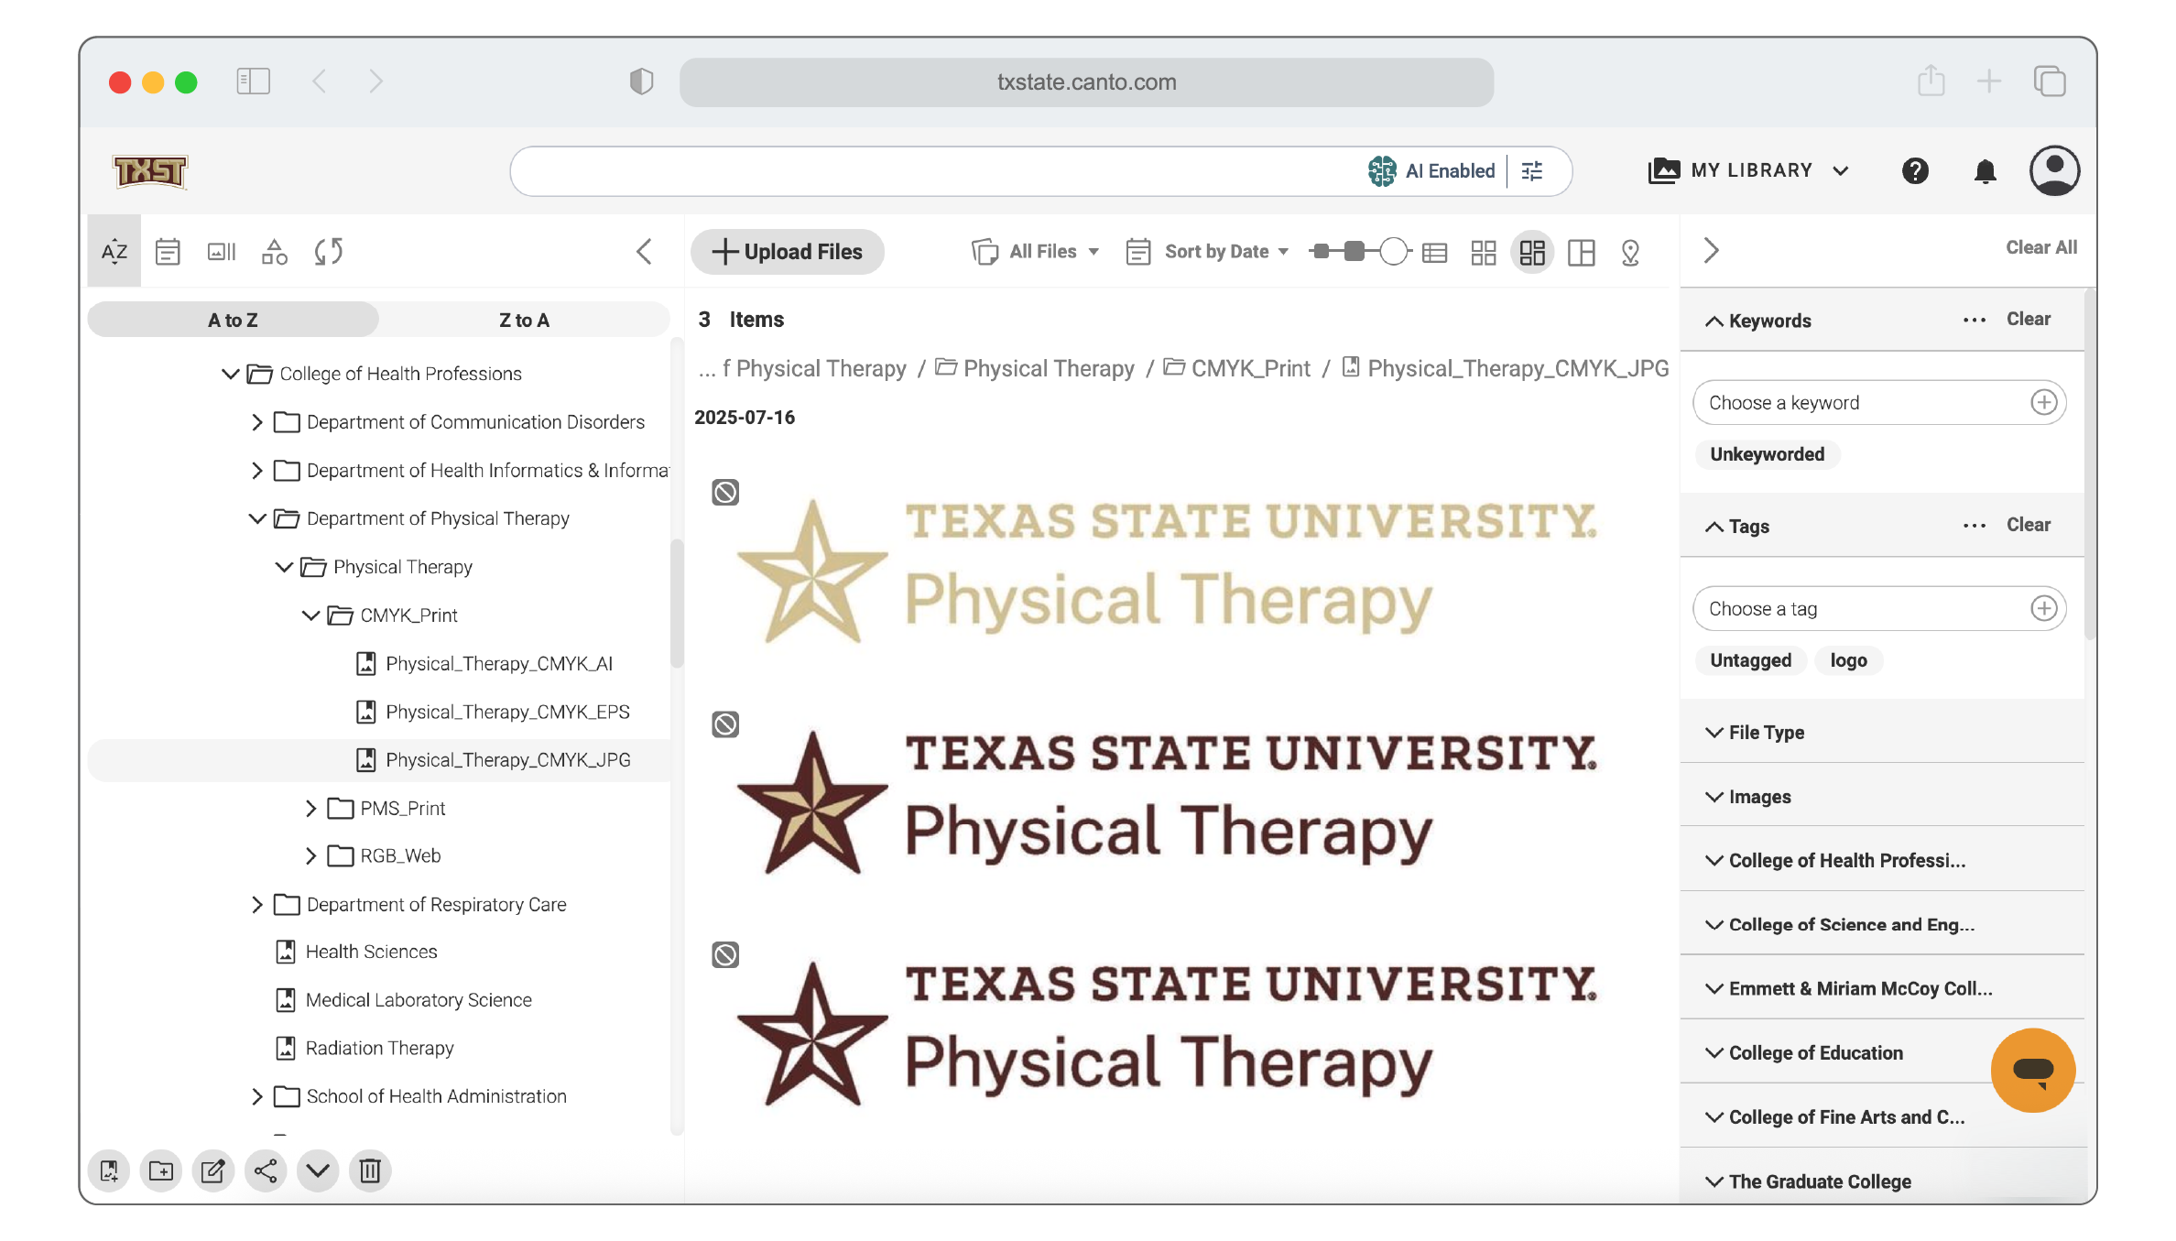Open advanced search filter settings
Image resolution: width=2176 pixels, height=1241 pixels.
1532,171
